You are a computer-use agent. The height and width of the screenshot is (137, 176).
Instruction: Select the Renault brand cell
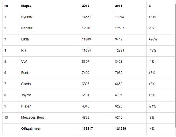27,28
